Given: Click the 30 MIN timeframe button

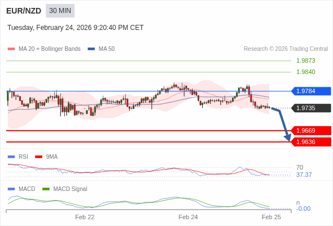Looking at the screenshot, I should 60,11.
